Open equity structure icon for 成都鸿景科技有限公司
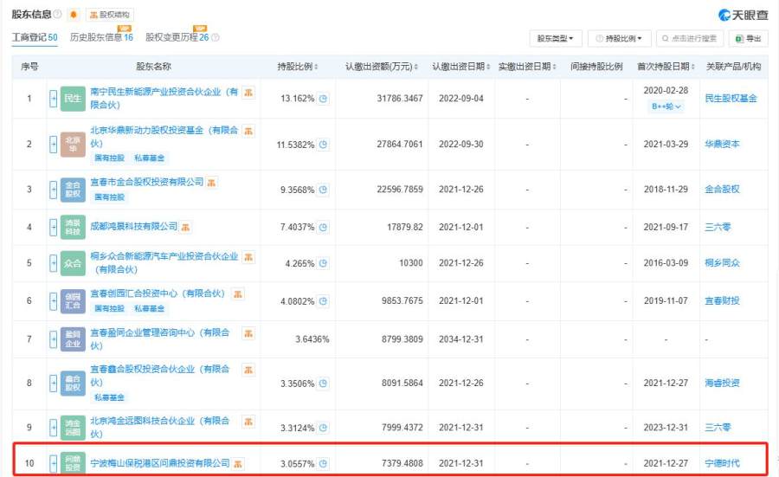 pos(185,227)
